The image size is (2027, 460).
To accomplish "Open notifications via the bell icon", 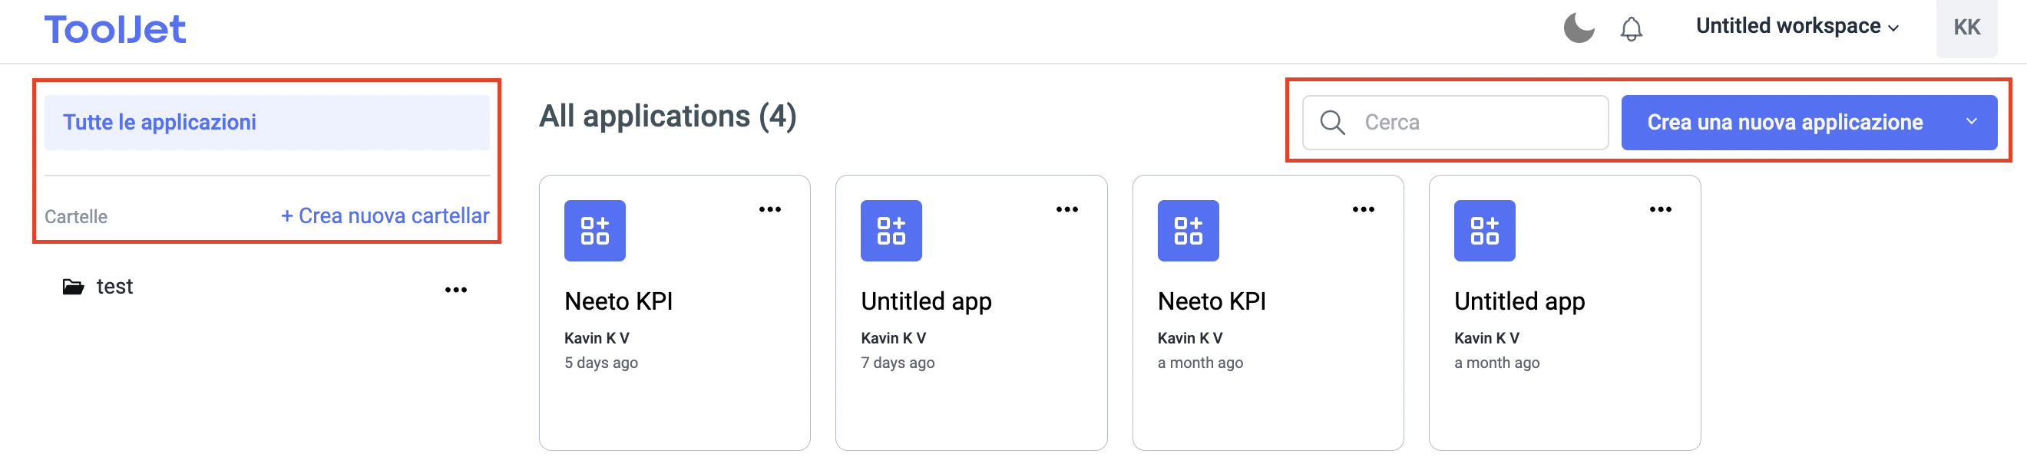I will coord(1632,29).
